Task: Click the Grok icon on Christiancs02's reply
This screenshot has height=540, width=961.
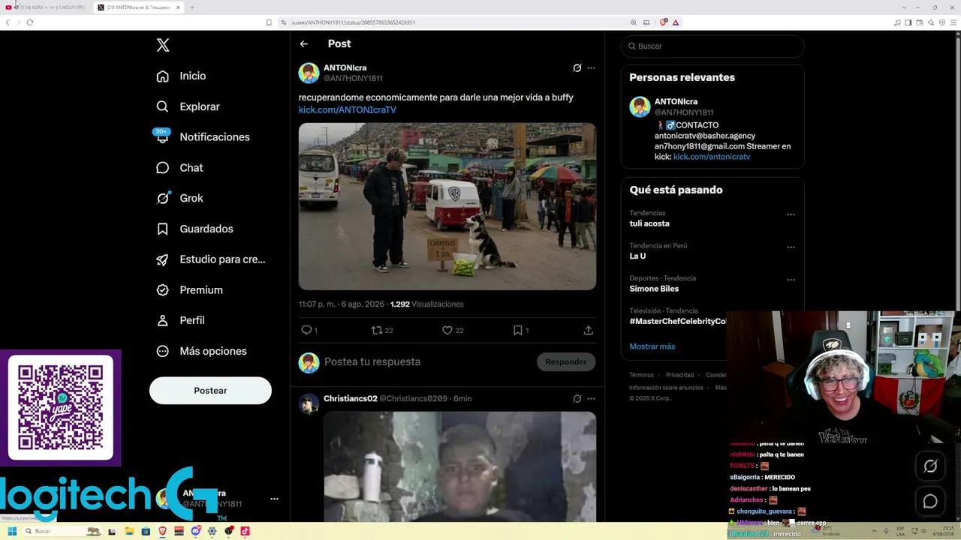Action: click(x=577, y=398)
